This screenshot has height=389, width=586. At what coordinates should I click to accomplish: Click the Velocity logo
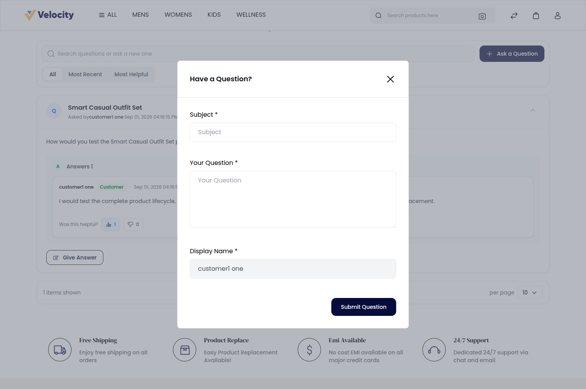pos(49,15)
